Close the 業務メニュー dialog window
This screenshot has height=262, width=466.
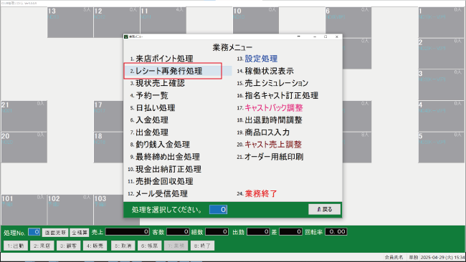(336, 37)
